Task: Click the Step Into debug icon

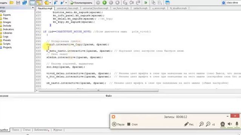Action: click(x=125, y=3)
